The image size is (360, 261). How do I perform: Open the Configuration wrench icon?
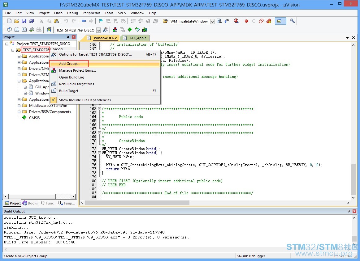[293, 21]
